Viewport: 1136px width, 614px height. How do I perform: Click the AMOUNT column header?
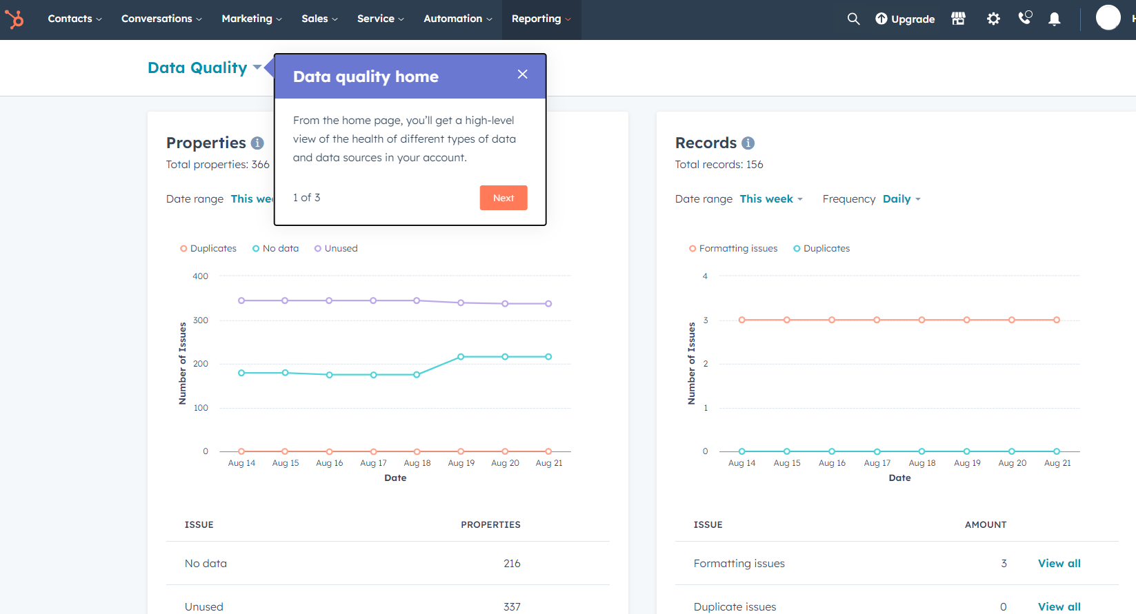(x=986, y=525)
